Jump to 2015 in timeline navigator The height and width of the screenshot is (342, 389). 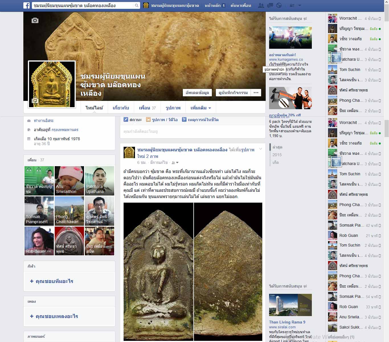pyautogui.click(x=277, y=155)
